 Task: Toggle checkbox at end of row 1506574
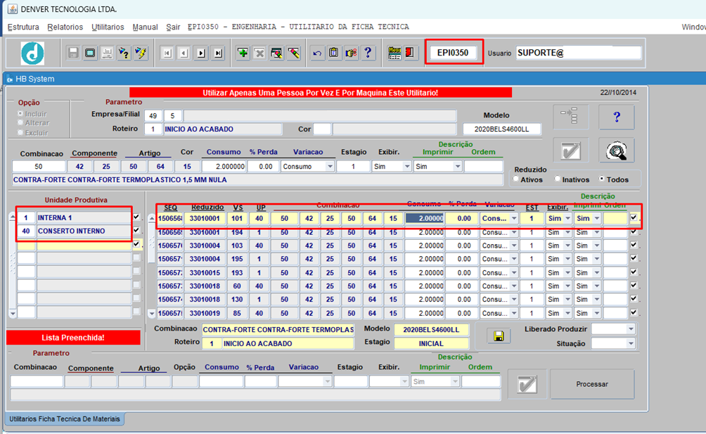pyautogui.click(x=634, y=298)
